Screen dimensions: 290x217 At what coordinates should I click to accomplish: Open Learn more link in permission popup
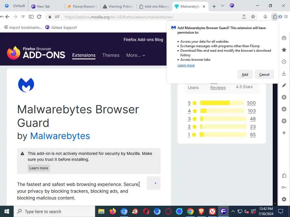tap(186, 65)
